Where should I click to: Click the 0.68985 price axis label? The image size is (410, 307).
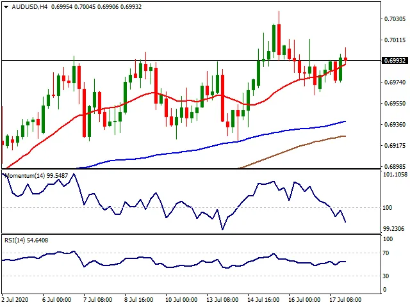pyautogui.click(x=395, y=166)
